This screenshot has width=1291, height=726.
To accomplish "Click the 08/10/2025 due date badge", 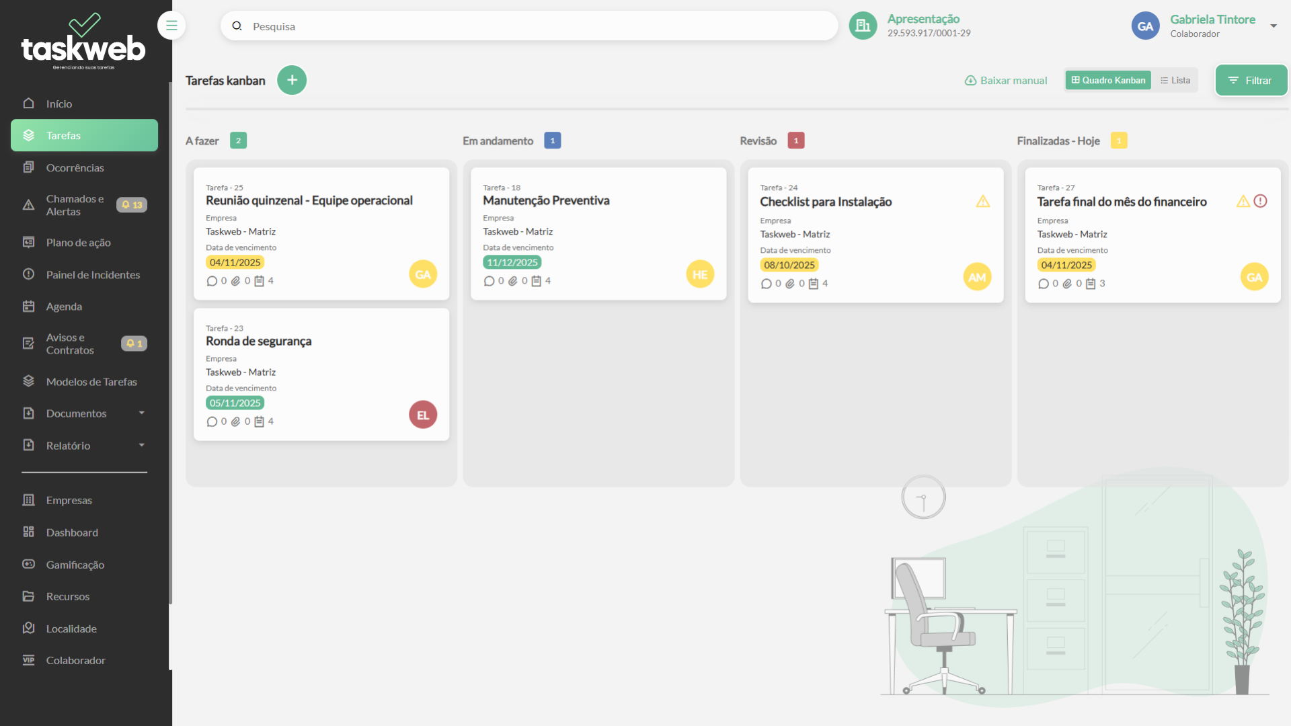I will pyautogui.click(x=789, y=265).
